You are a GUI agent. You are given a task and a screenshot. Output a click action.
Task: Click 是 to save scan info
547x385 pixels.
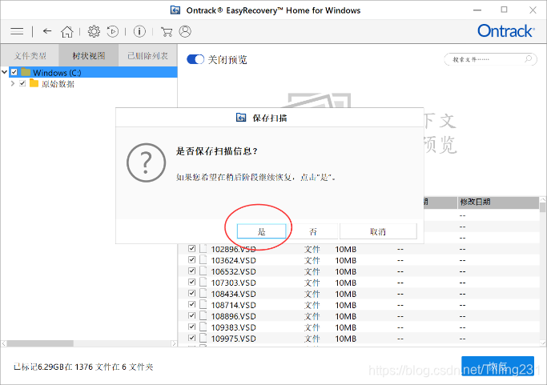point(262,231)
